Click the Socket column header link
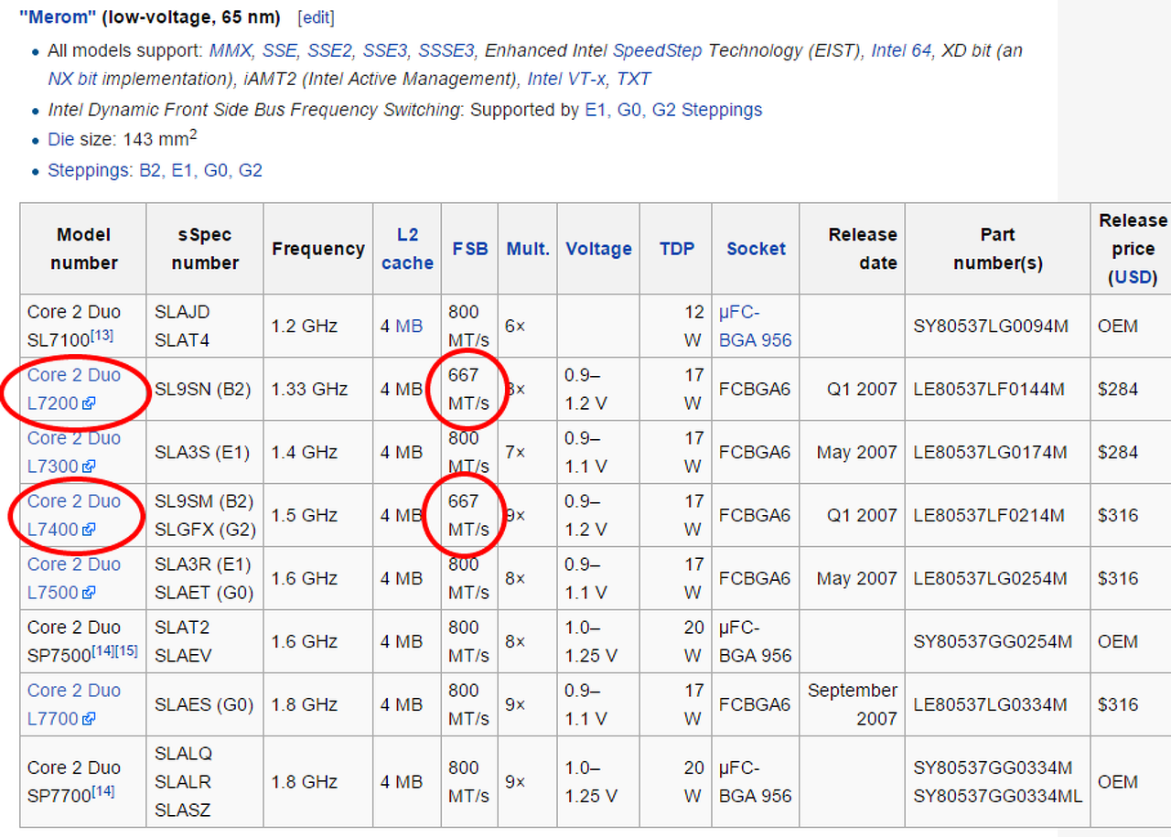 [756, 249]
